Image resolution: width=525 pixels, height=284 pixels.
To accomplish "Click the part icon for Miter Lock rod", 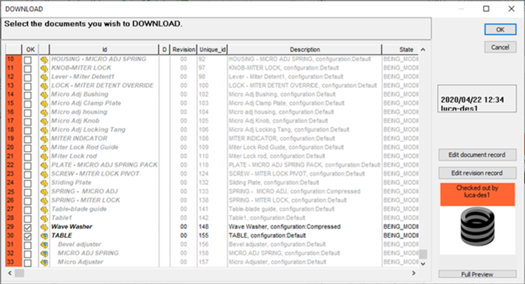I will pos(44,156).
